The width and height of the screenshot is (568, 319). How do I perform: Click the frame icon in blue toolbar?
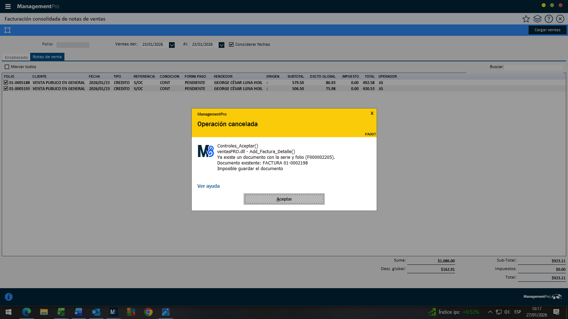coord(7,30)
